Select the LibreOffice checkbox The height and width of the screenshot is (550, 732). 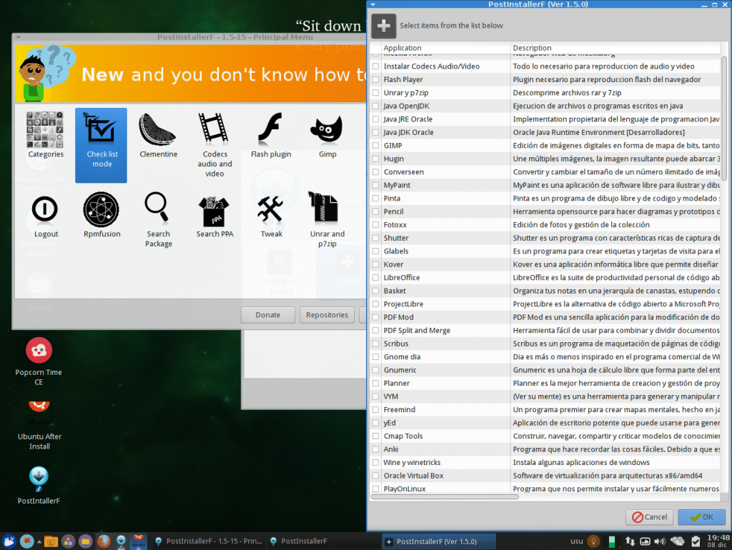tap(376, 278)
